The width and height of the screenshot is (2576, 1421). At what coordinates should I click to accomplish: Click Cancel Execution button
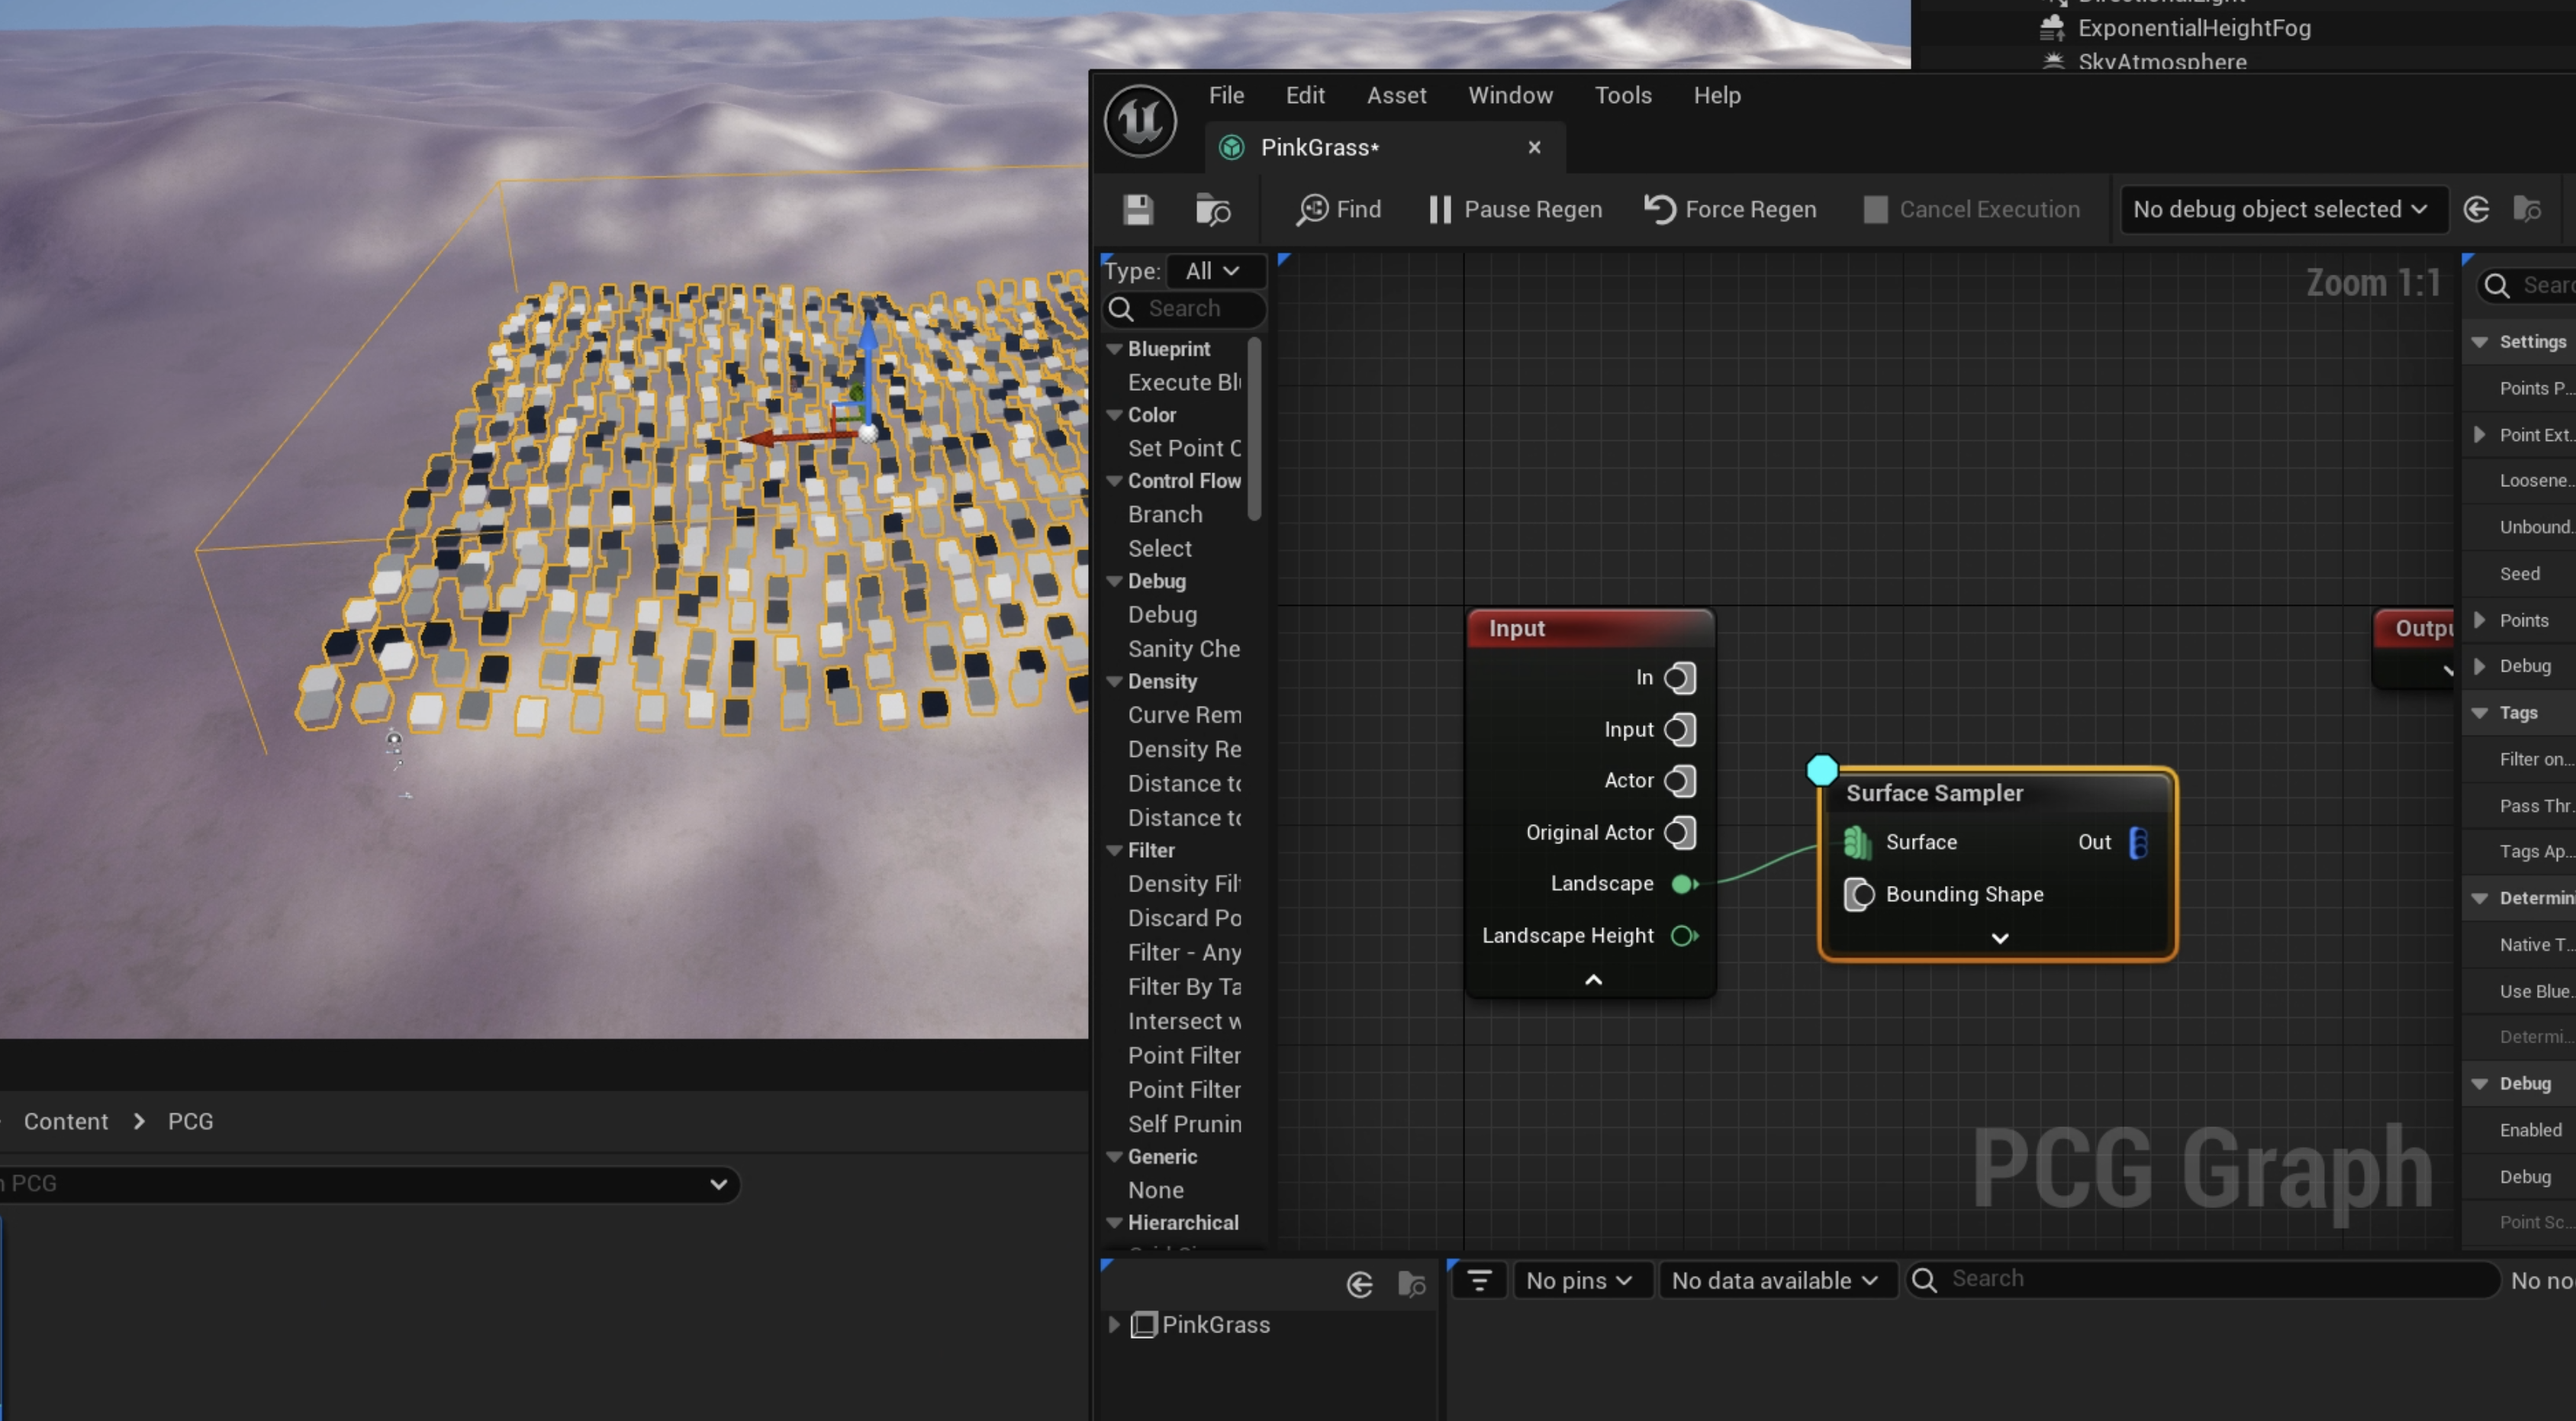(x=1971, y=210)
